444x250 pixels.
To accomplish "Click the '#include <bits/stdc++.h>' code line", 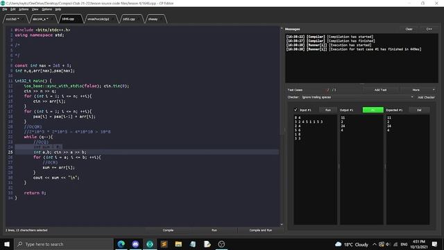I will pos(42,30).
